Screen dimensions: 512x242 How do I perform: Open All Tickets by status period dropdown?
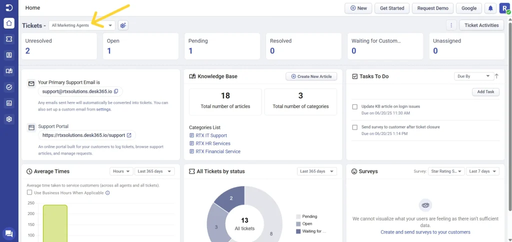coord(316,171)
